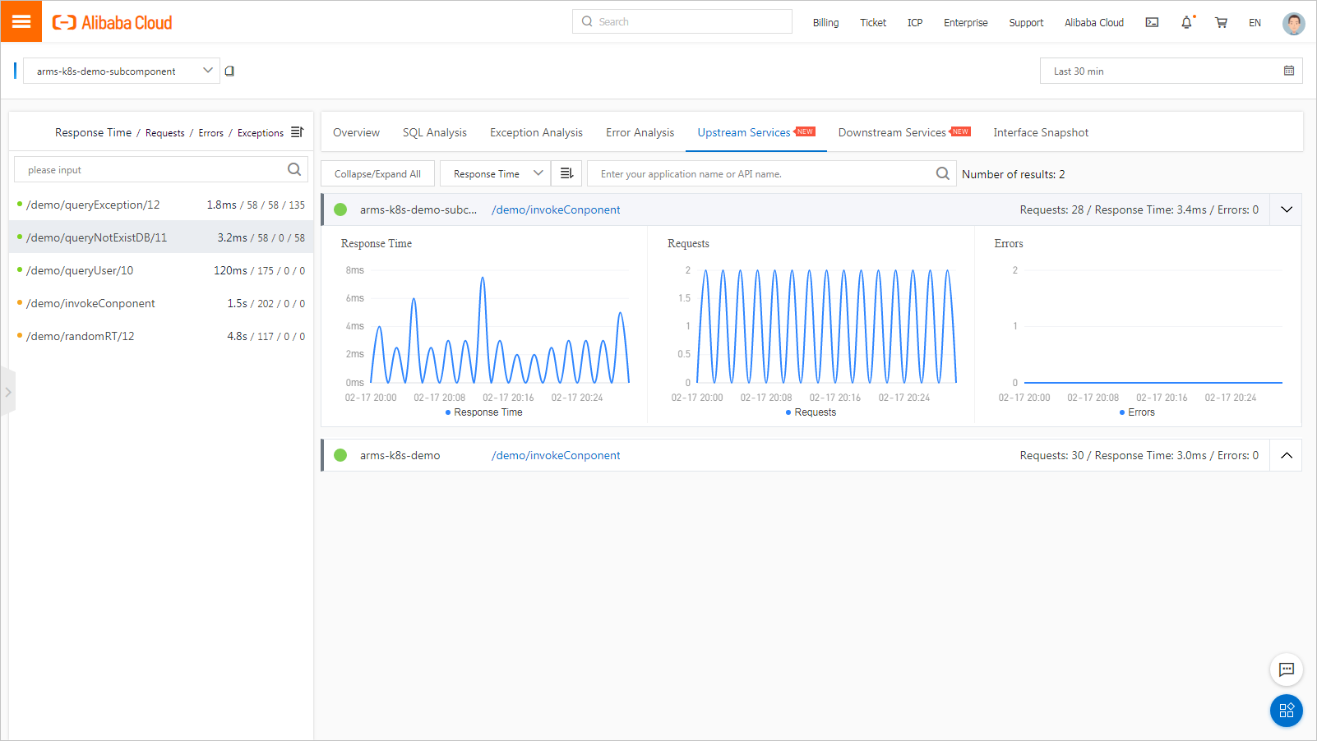Image resolution: width=1317 pixels, height=741 pixels.
Task: Focus the top Search box
Action: pyautogui.click(x=682, y=21)
